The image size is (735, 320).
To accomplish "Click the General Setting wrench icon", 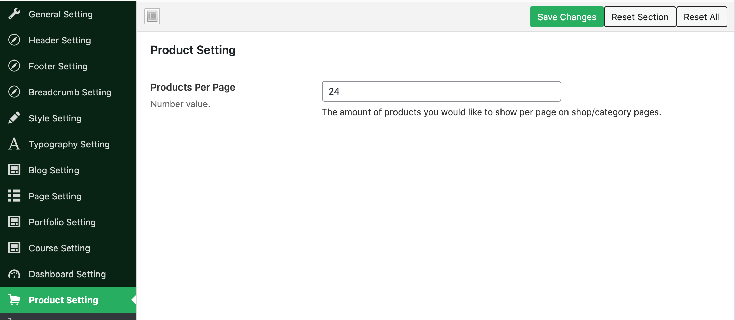I will tap(14, 14).
